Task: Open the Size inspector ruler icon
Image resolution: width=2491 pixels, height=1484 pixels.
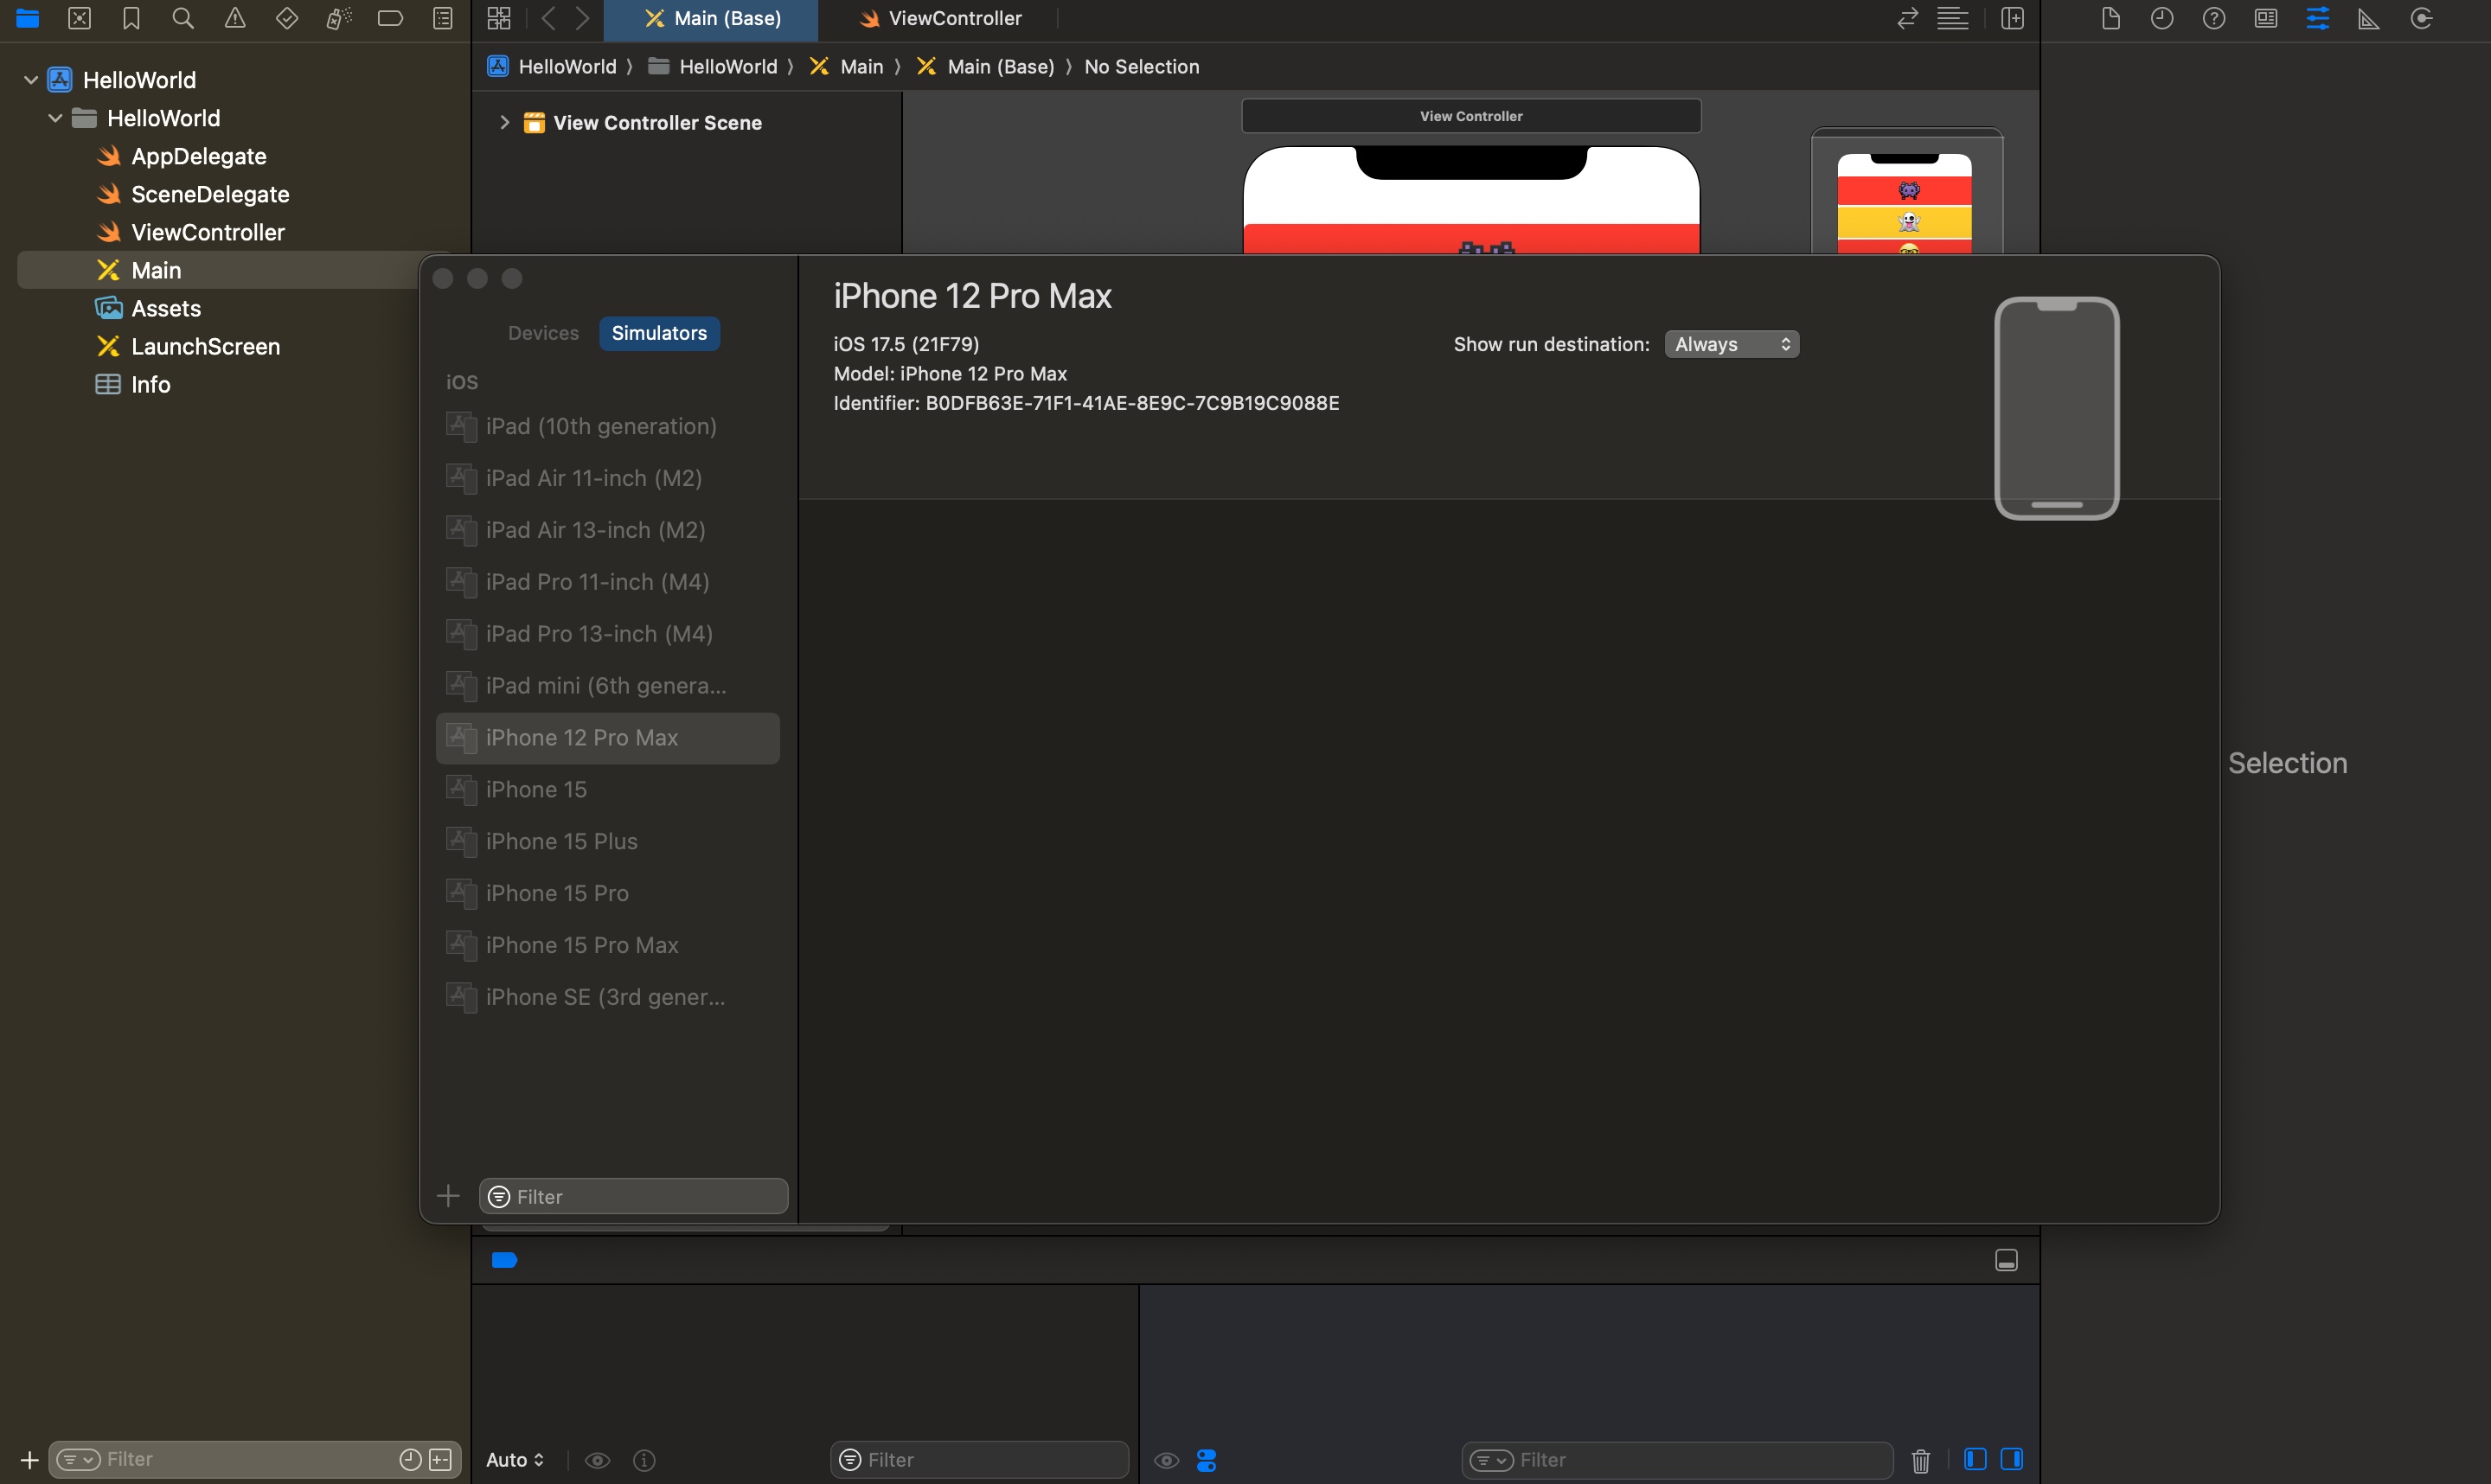Action: 2368,18
